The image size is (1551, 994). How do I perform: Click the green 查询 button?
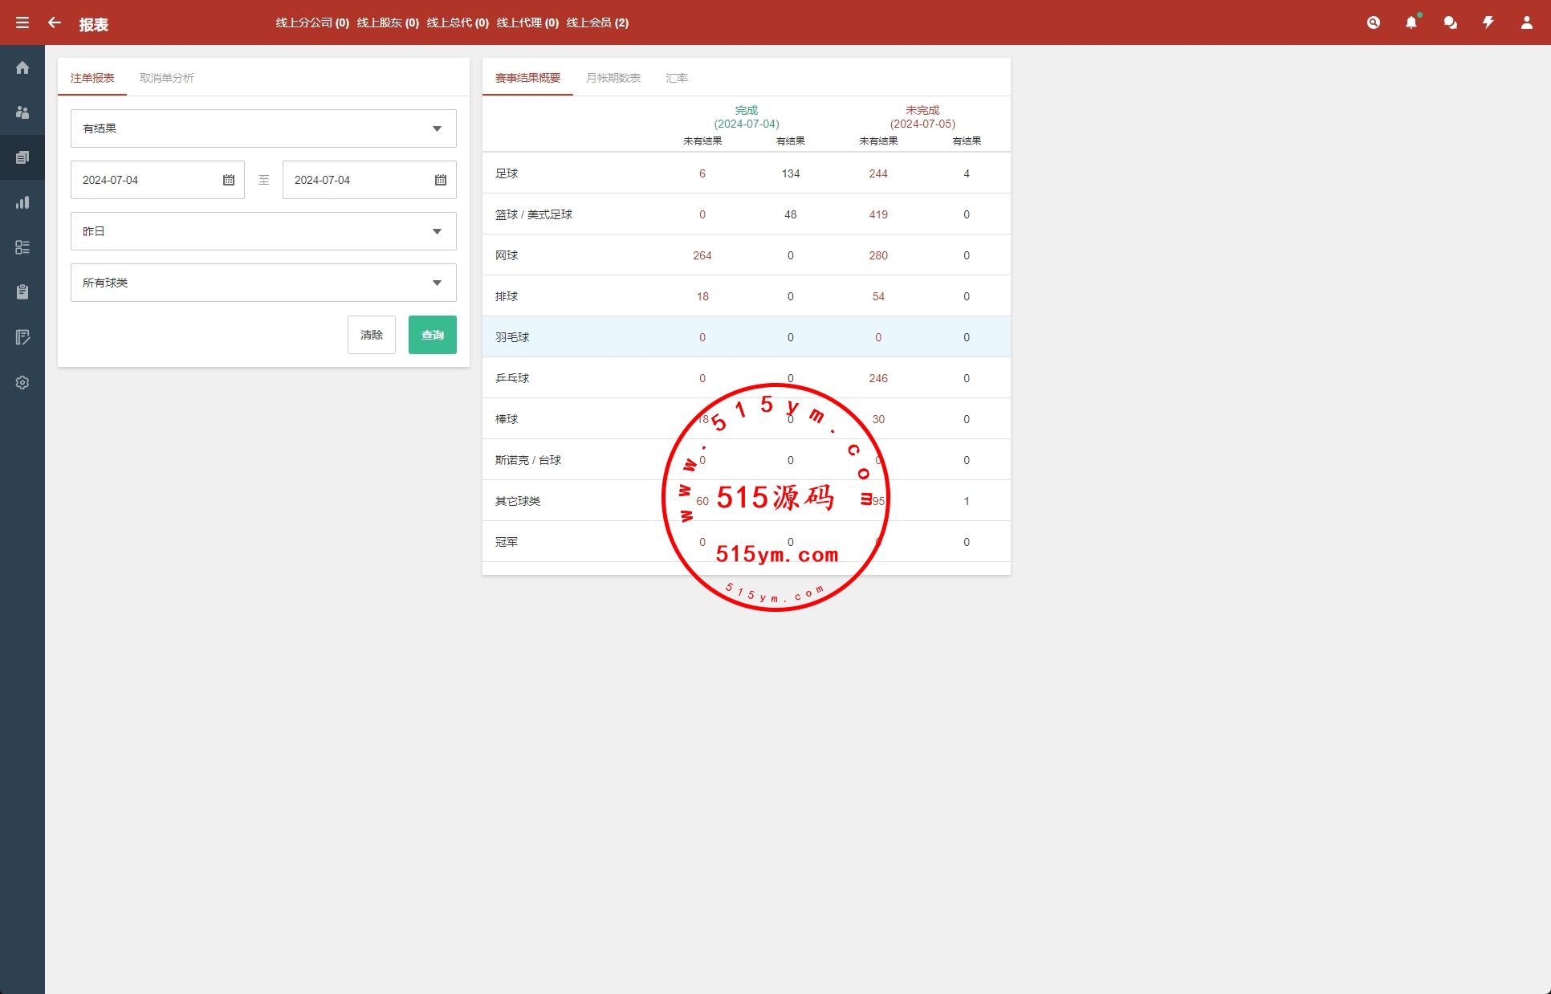(432, 335)
